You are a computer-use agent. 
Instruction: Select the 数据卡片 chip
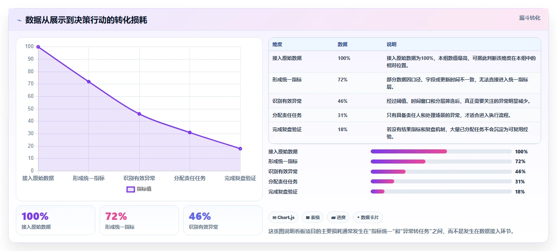[367, 217]
